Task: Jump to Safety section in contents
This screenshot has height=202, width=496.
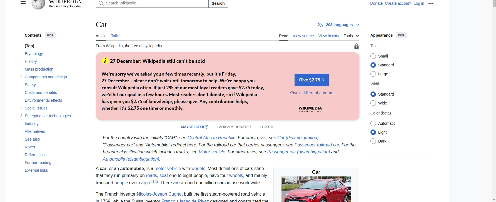Action: 30,85
